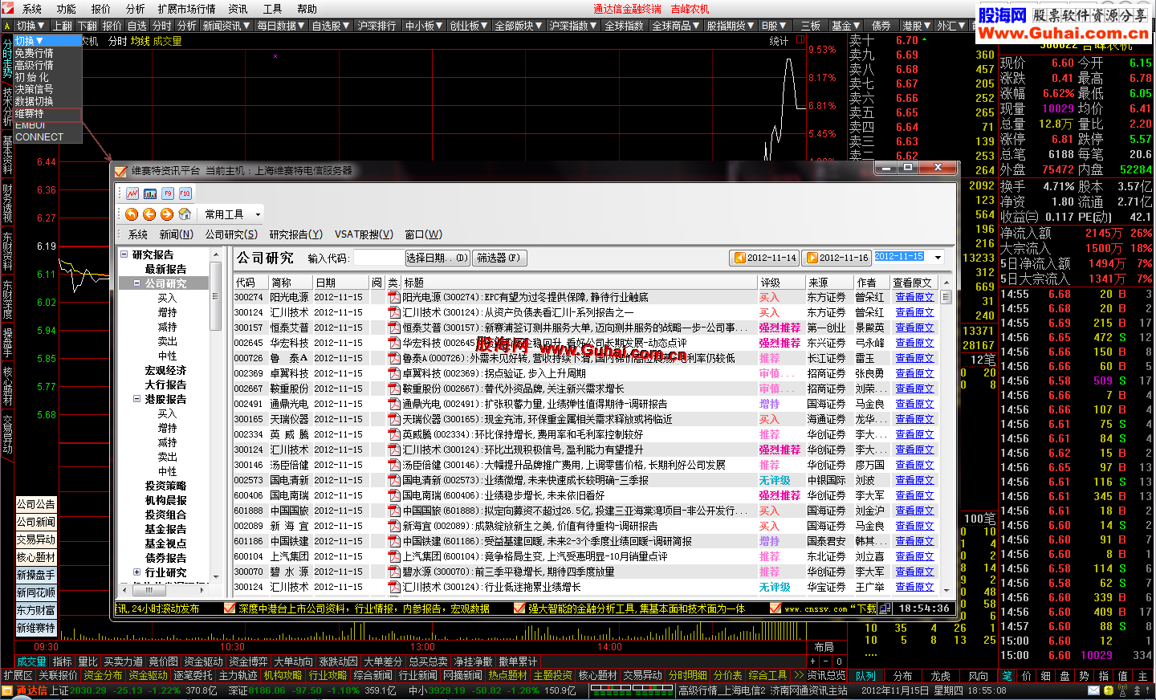Click the 维赛特 dialog title checkmark icon
This screenshot has height=700, width=1156.
coord(121,171)
